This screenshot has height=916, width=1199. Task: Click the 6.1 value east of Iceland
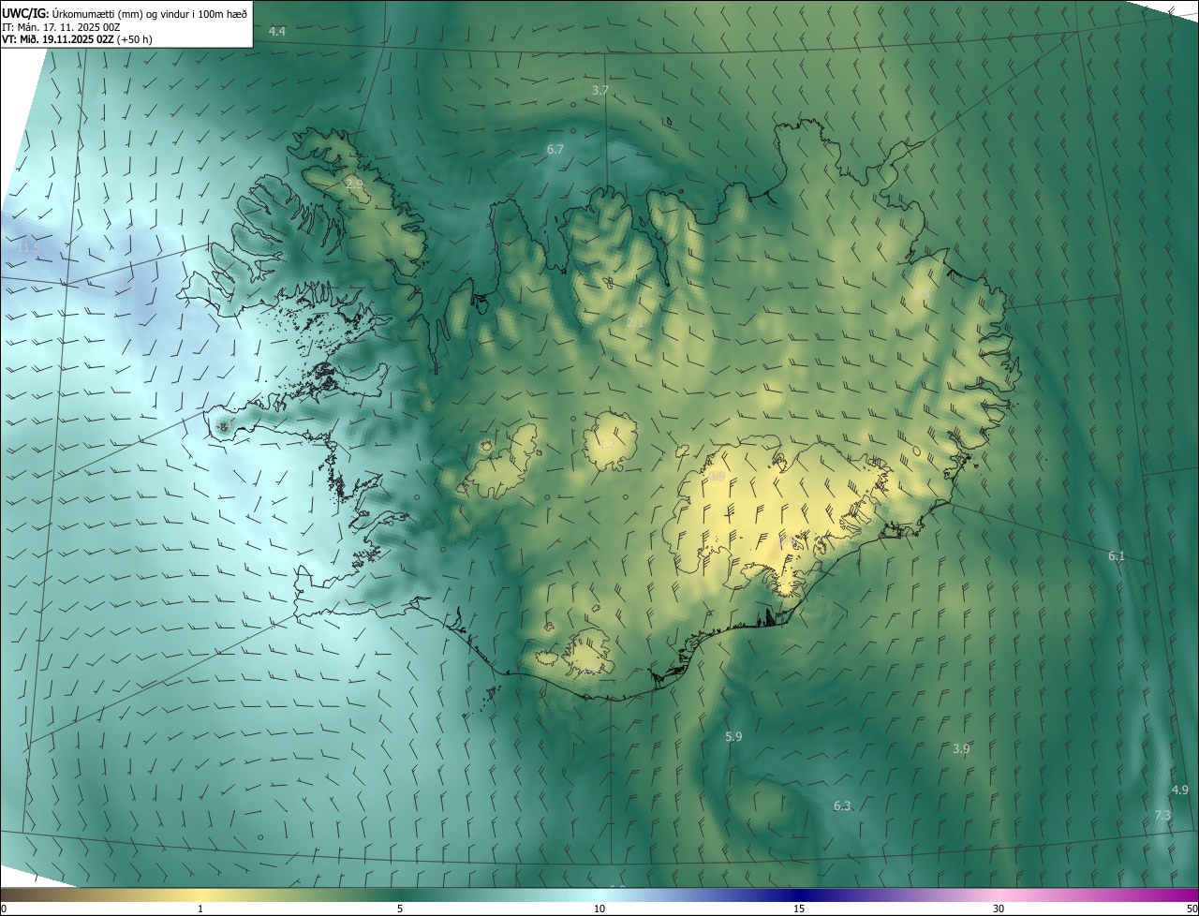tap(1117, 556)
